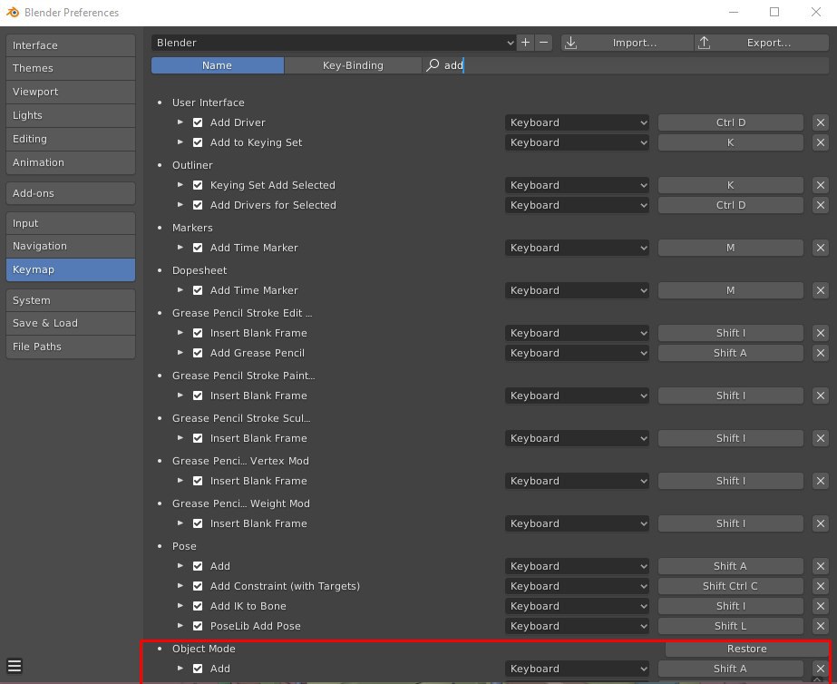Switch to Themes preferences
This screenshot has width=837, height=684.
[71, 68]
